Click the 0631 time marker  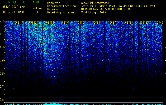[x=18, y=23]
